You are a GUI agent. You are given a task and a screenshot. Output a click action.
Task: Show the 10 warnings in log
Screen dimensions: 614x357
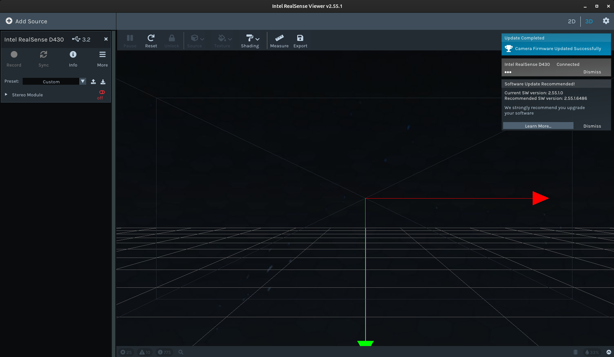(x=145, y=352)
